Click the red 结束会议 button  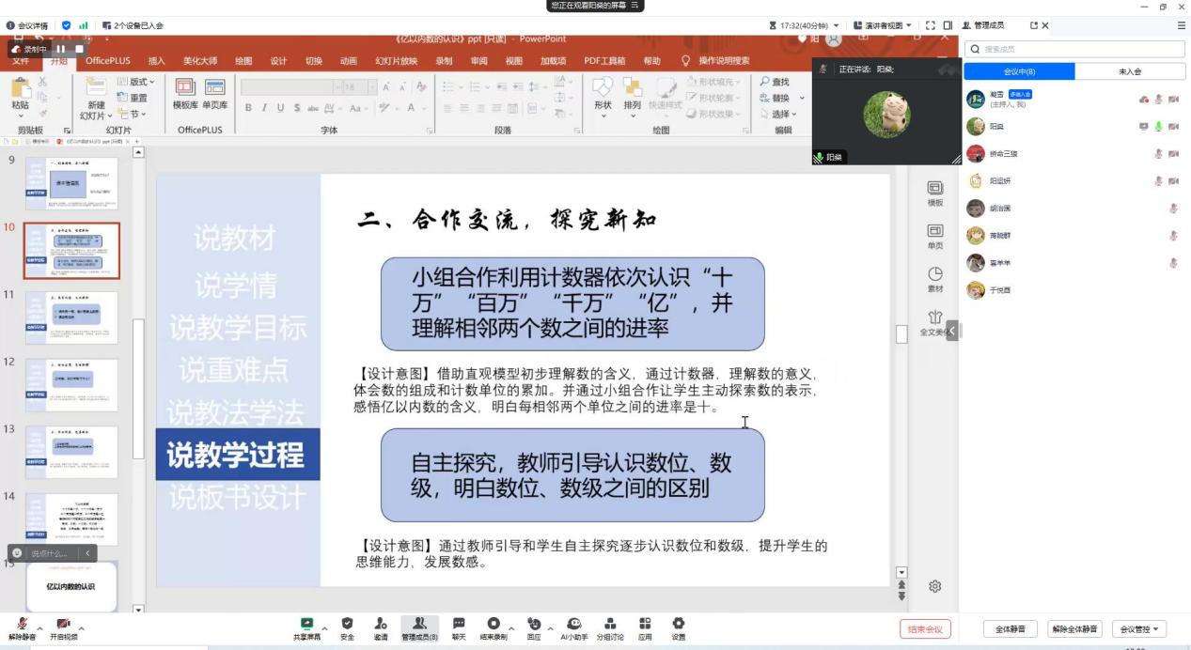pyautogui.click(x=926, y=629)
